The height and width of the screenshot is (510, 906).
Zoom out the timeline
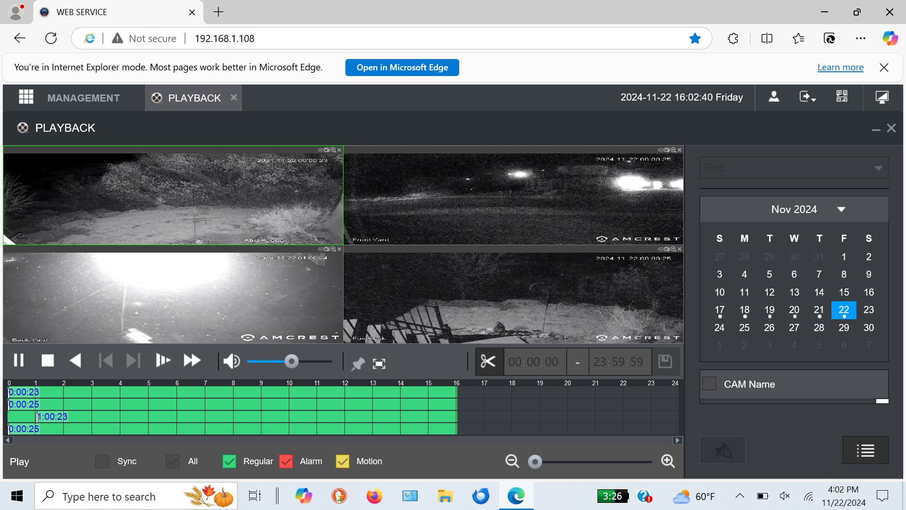click(512, 461)
